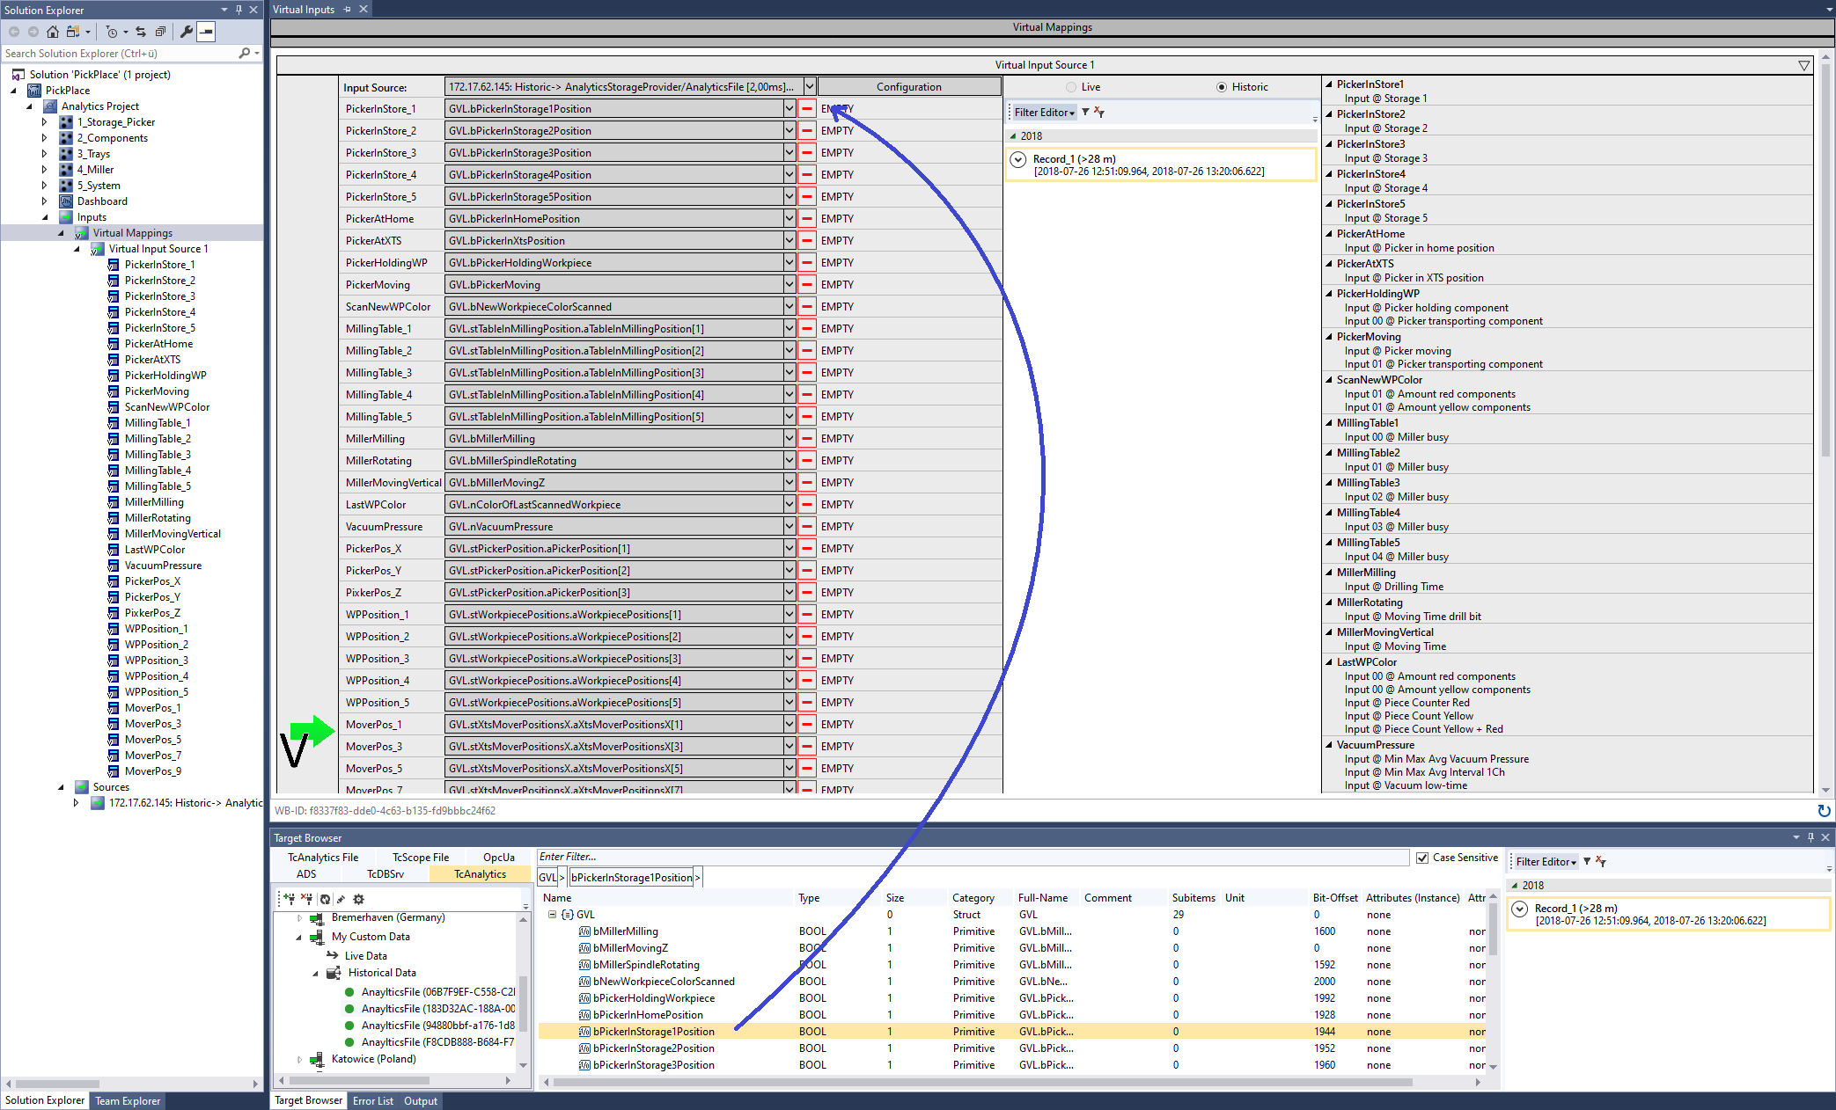Viewport: 1836px width, 1110px height.
Task: Open the Error List tab
Action: click(373, 1101)
